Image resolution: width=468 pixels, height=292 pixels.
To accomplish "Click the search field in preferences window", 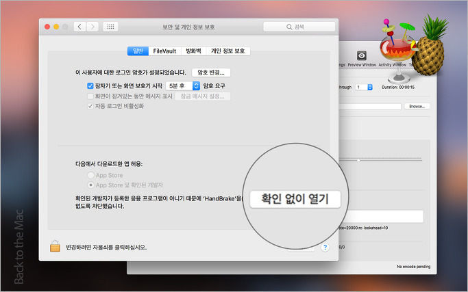I will [299, 27].
